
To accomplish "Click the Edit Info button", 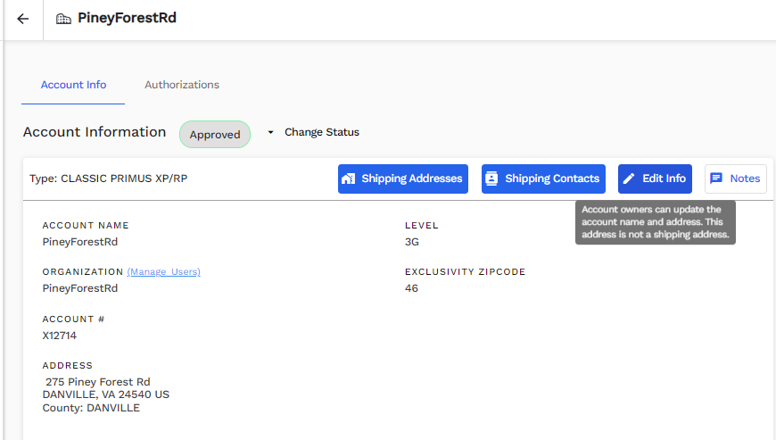I will [655, 178].
